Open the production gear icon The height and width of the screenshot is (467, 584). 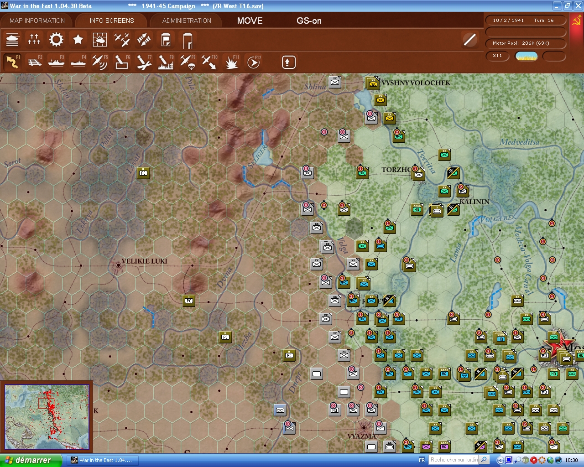click(x=56, y=40)
